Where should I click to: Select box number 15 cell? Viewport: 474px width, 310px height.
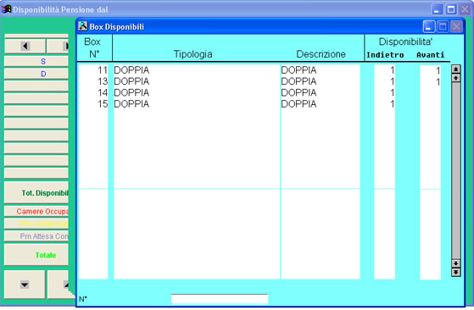point(103,104)
